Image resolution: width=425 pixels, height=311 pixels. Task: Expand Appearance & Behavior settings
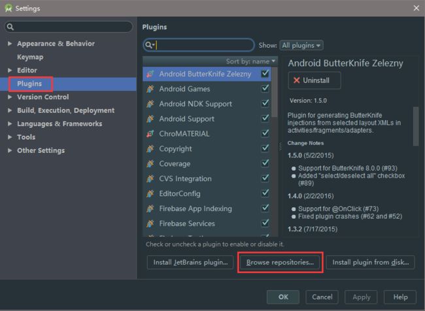tap(10, 43)
